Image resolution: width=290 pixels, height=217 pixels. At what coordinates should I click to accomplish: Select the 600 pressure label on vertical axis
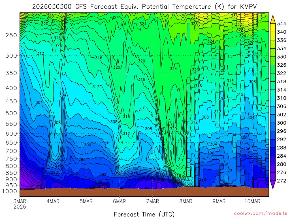coord(11,134)
